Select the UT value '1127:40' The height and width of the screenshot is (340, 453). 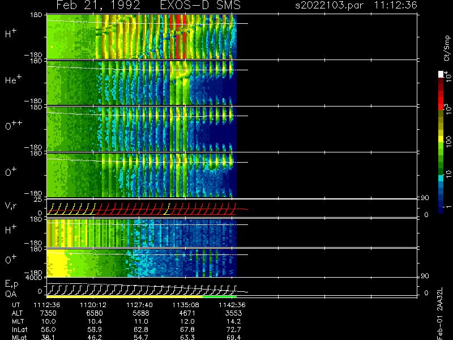[139, 305]
